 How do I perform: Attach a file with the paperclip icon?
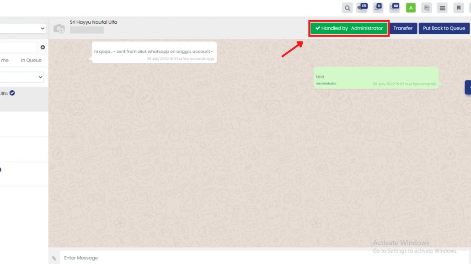click(54, 258)
